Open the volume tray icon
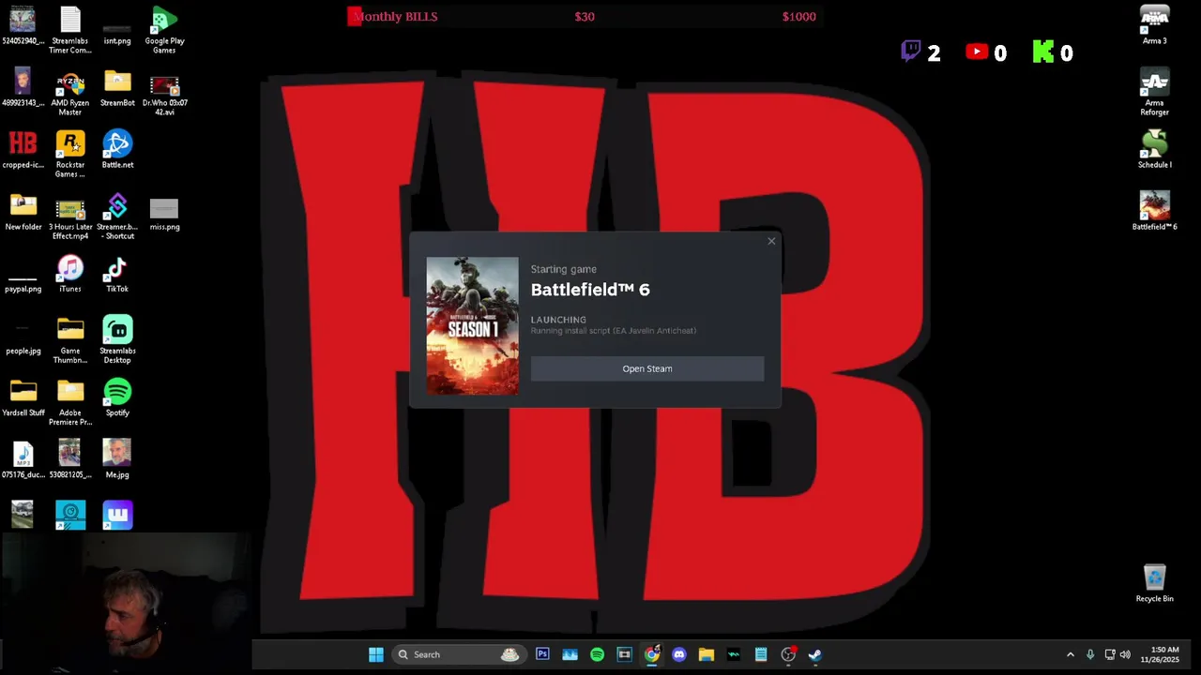The height and width of the screenshot is (675, 1201). coord(1125,654)
